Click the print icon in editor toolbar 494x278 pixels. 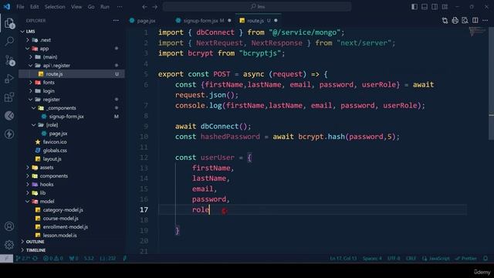coord(455,21)
